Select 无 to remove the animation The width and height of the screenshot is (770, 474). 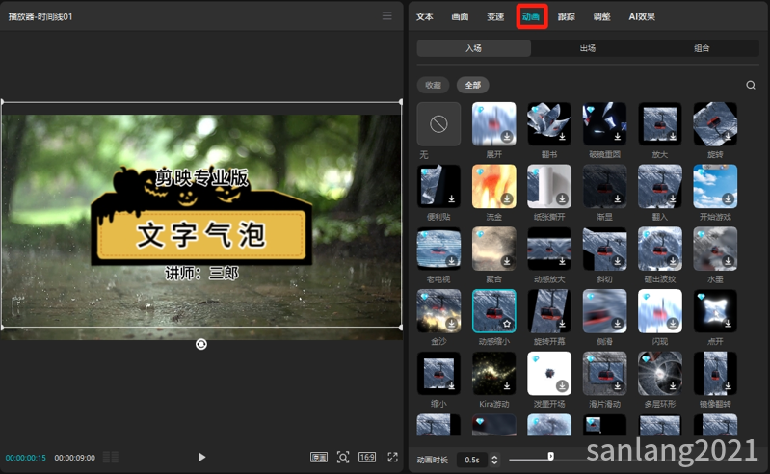439,124
